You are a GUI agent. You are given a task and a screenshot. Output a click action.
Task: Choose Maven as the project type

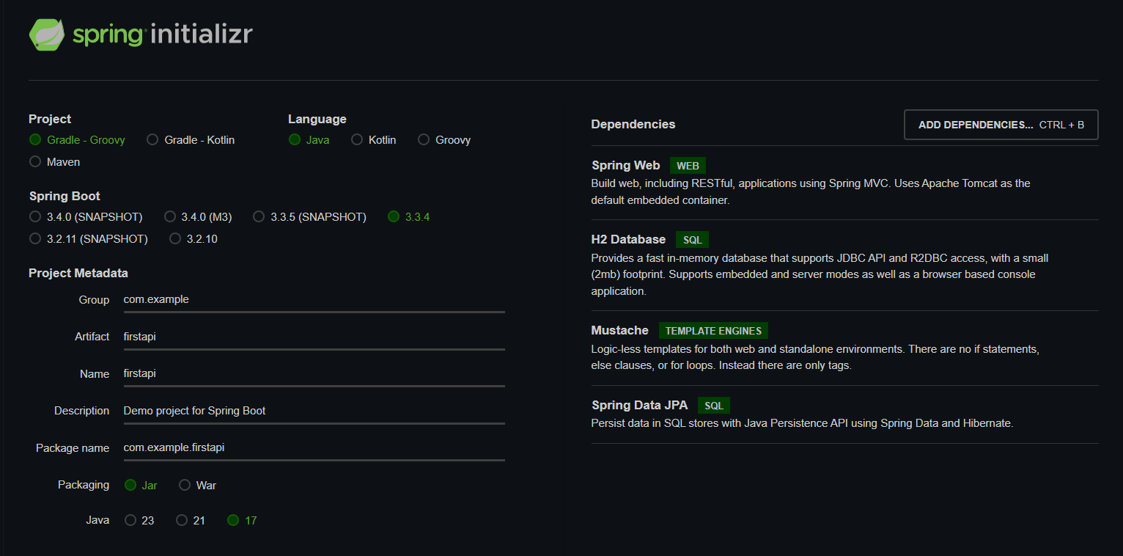pos(54,161)
